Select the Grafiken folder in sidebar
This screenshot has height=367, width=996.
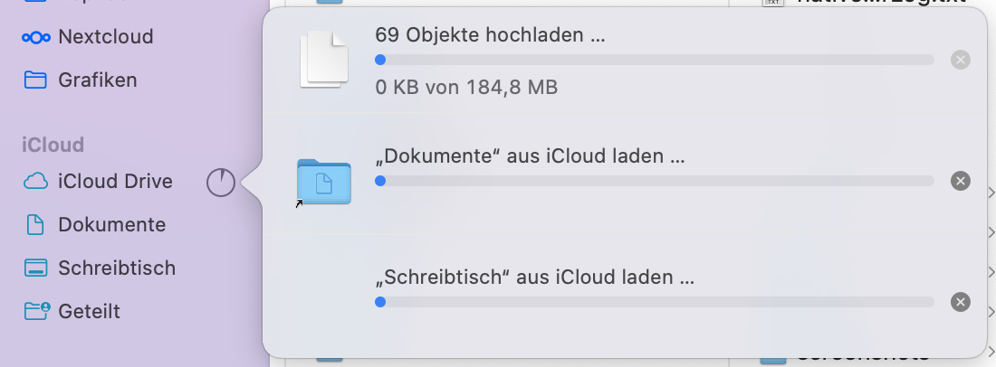coord(97,80)
